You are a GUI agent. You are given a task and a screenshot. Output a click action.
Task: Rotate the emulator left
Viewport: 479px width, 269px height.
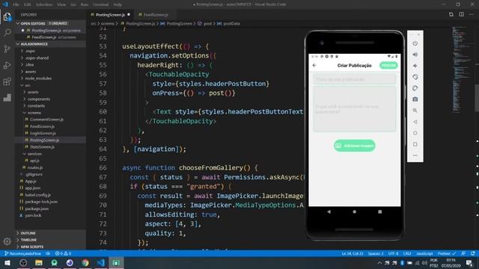[x=415, y=77]
